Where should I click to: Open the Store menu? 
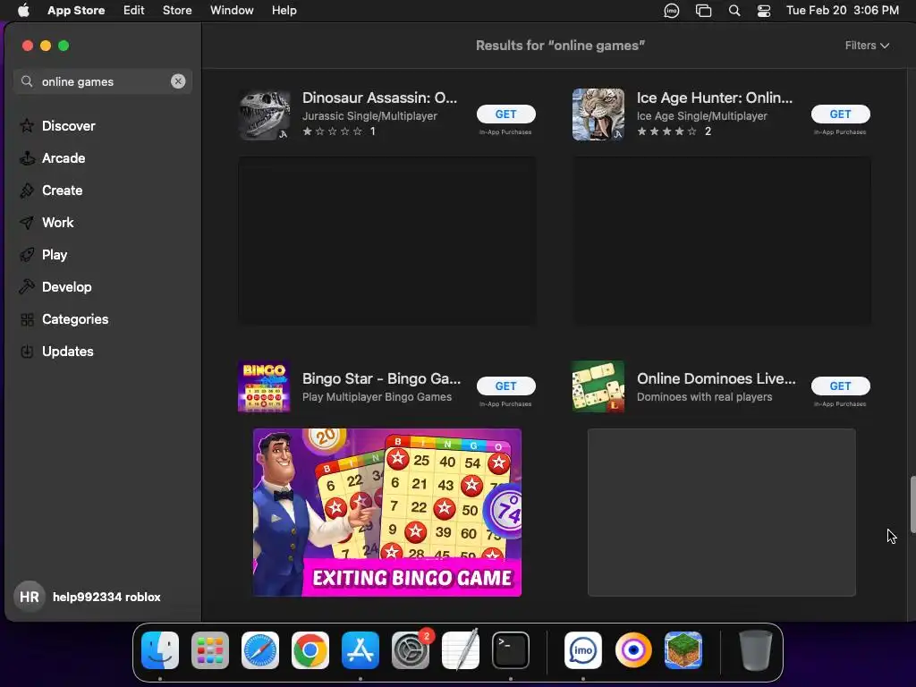[x=177, y=11]
